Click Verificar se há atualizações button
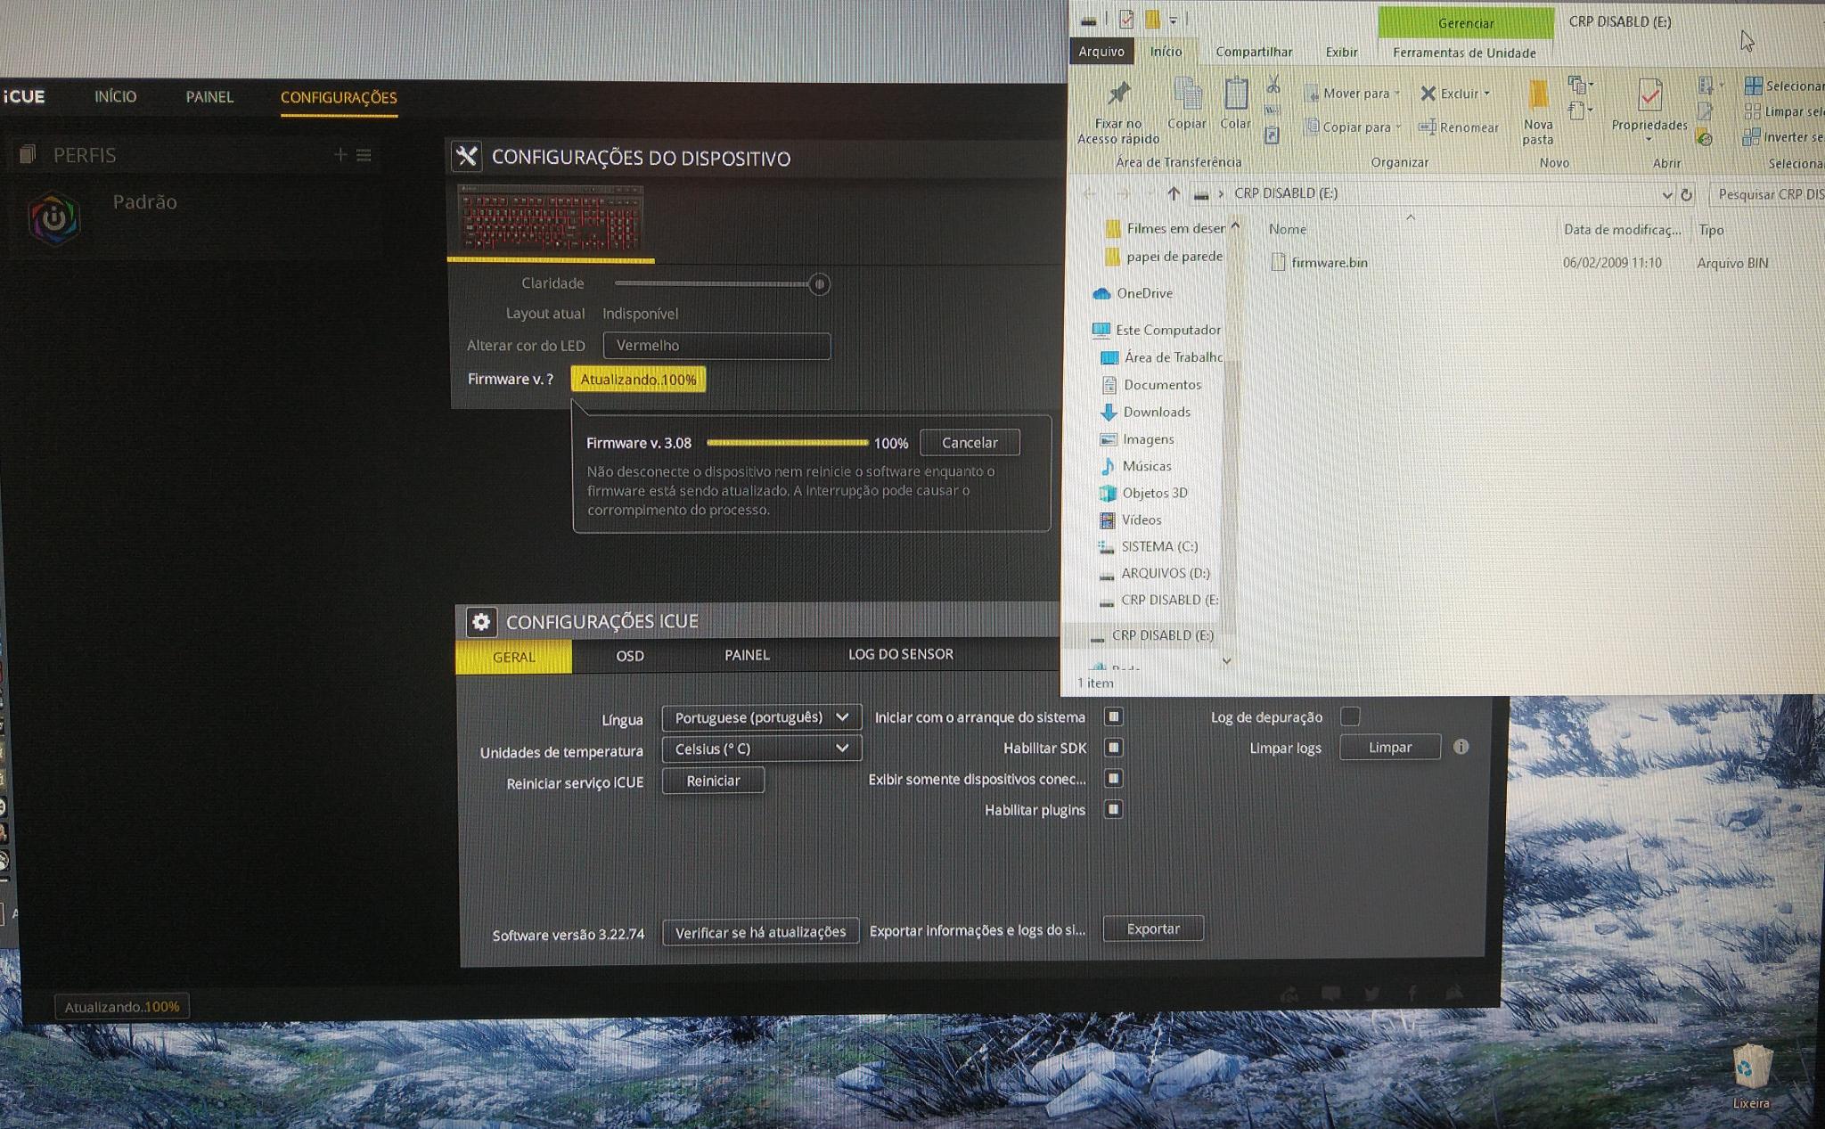The height and width of the screenshot is (1129, 1825). pos(760,932)
